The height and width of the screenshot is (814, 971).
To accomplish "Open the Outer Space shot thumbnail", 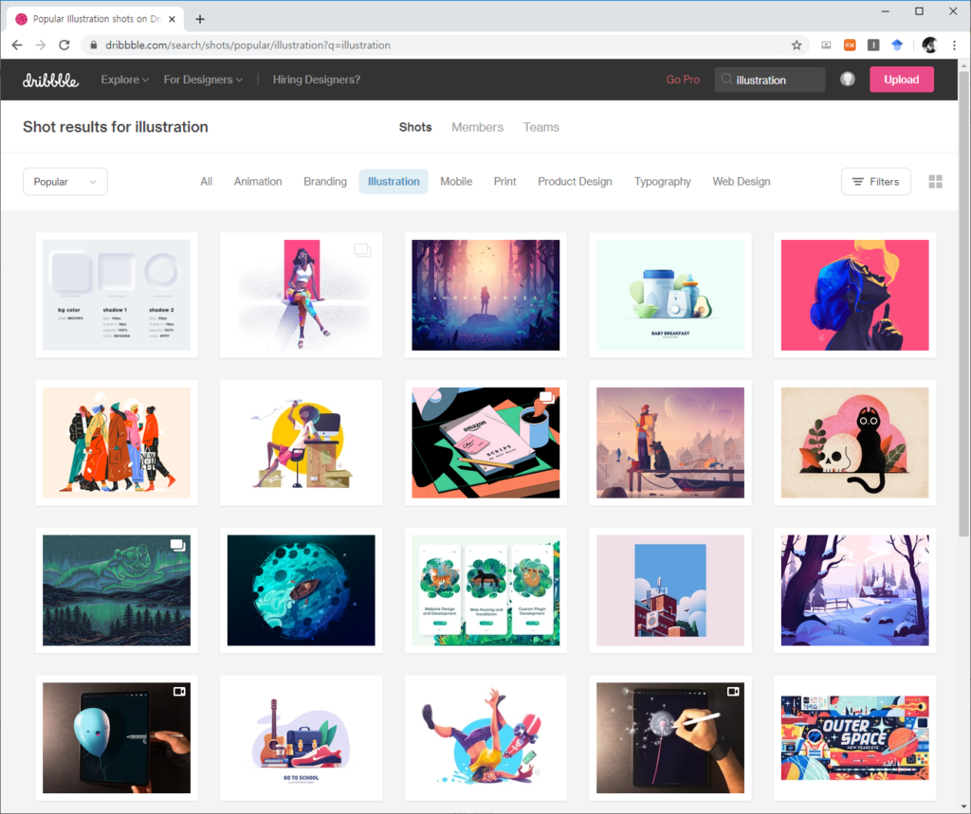I will pos(854,738).
